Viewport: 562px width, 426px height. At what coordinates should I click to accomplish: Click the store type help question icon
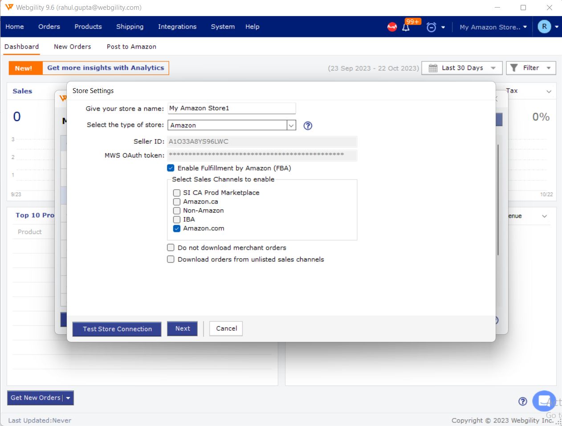pyautogui.click(x=308, y=126)
